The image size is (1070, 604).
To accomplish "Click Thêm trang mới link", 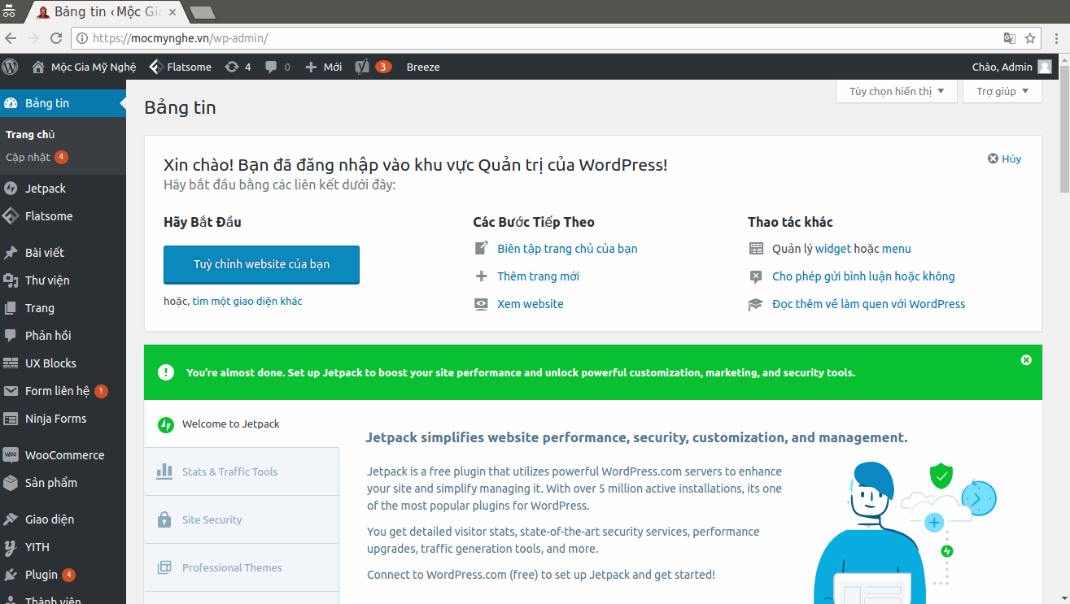I will tap(539, 276).
